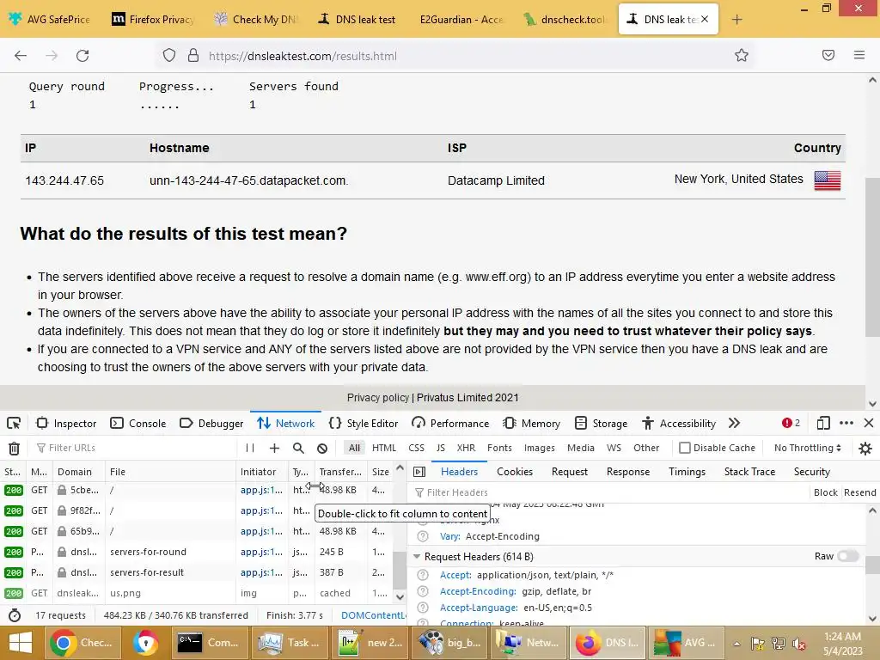Pick an element from the page

14,423
